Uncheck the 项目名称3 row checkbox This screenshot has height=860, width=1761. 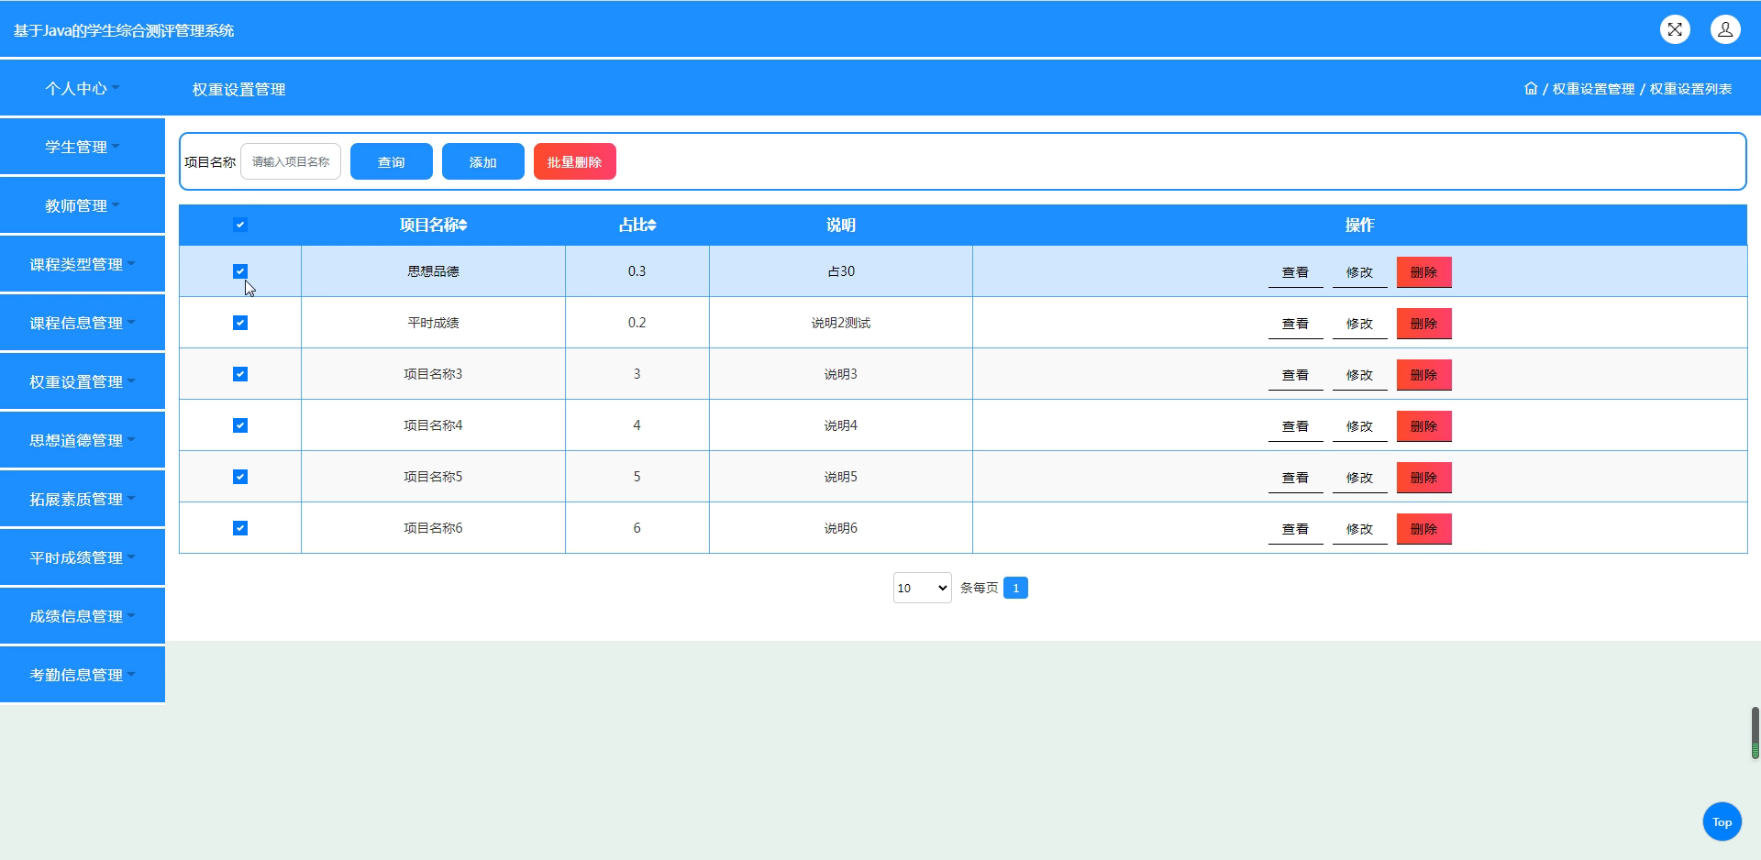coord(240,374)
